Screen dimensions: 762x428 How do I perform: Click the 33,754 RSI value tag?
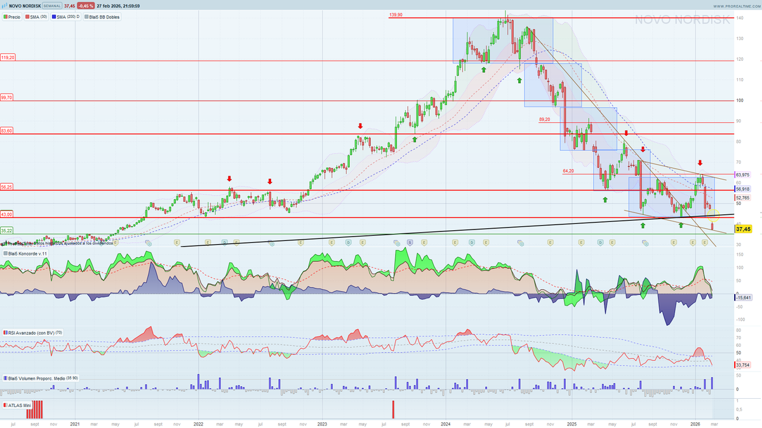point(743,365)
